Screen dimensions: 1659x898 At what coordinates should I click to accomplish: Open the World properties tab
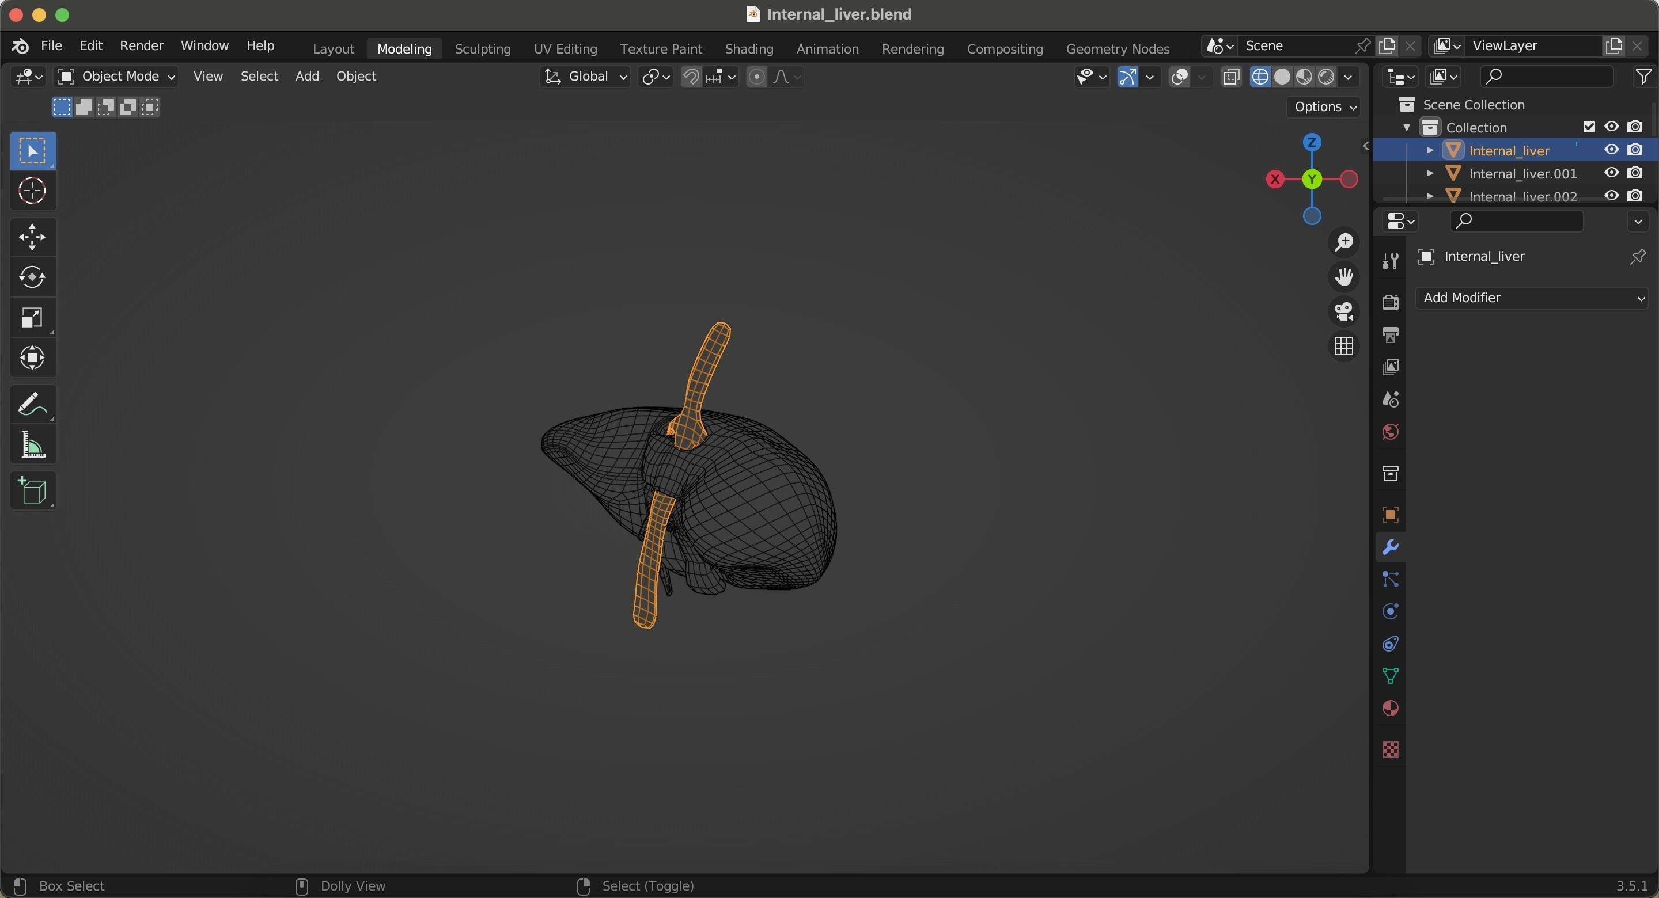[x=1390, y=431]
